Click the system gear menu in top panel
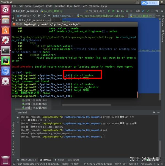 (x=162, y=2)
